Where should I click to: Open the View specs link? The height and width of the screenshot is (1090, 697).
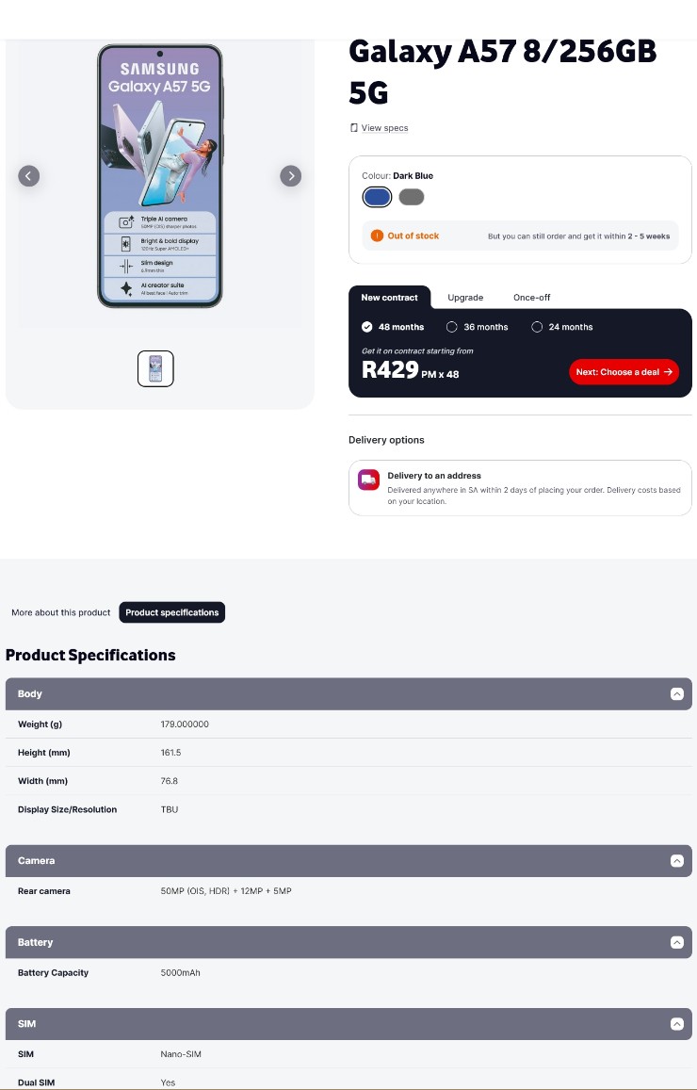click(x=384, y=127)
